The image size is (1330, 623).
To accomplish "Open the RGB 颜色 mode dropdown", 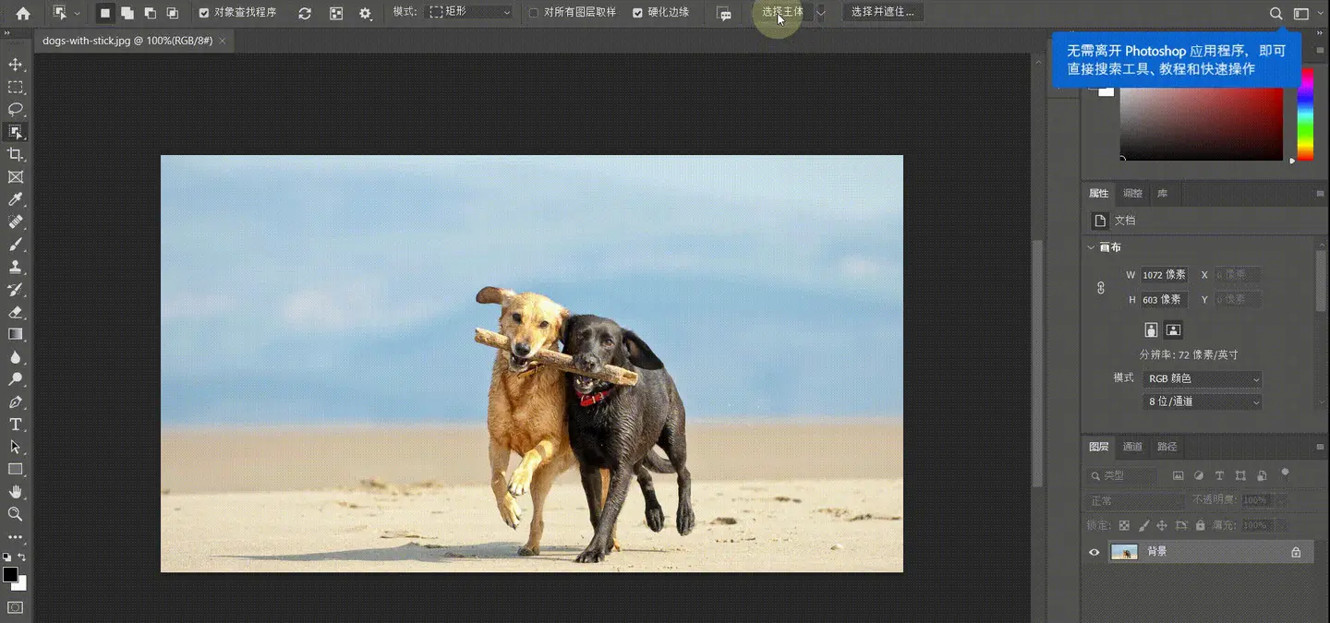I will [x=1203, y=379].
